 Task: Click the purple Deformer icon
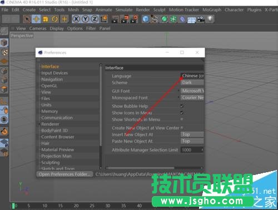pyautogui.click(x=182, y=19)
